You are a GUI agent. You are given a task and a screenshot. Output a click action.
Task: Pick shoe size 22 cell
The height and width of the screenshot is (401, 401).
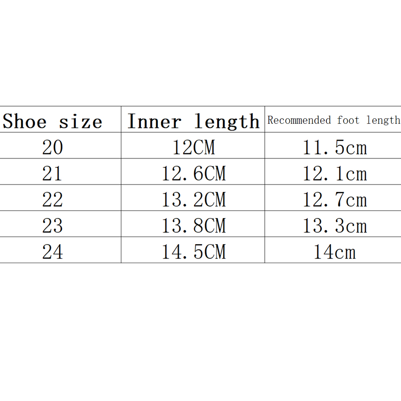(53, 199)
